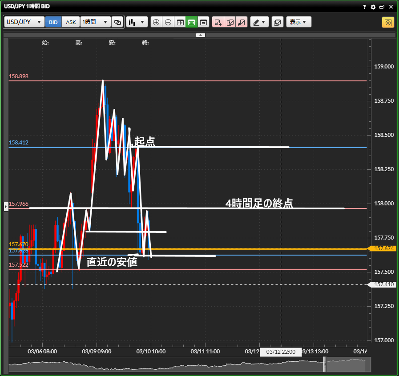Open the USD/JPY currency pair dropdown
This screenshot has width=399, height=376.
24,22
